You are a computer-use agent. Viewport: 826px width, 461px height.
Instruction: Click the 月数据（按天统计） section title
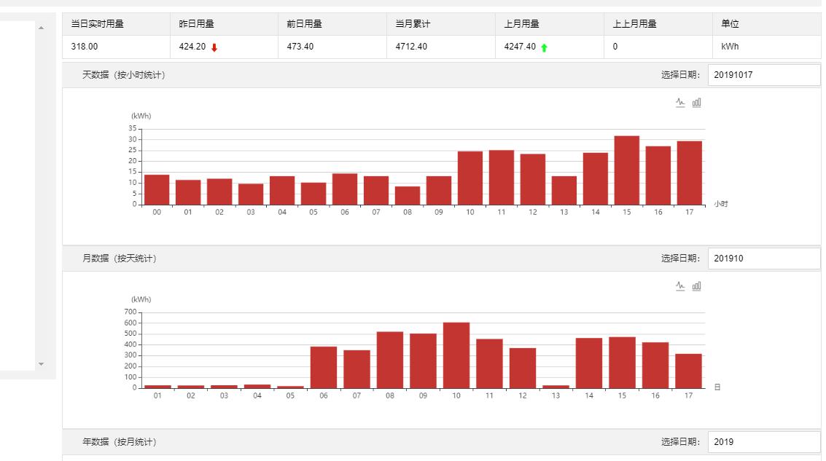119,259
